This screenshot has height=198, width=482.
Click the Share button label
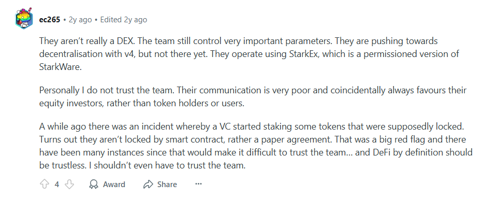167,185
